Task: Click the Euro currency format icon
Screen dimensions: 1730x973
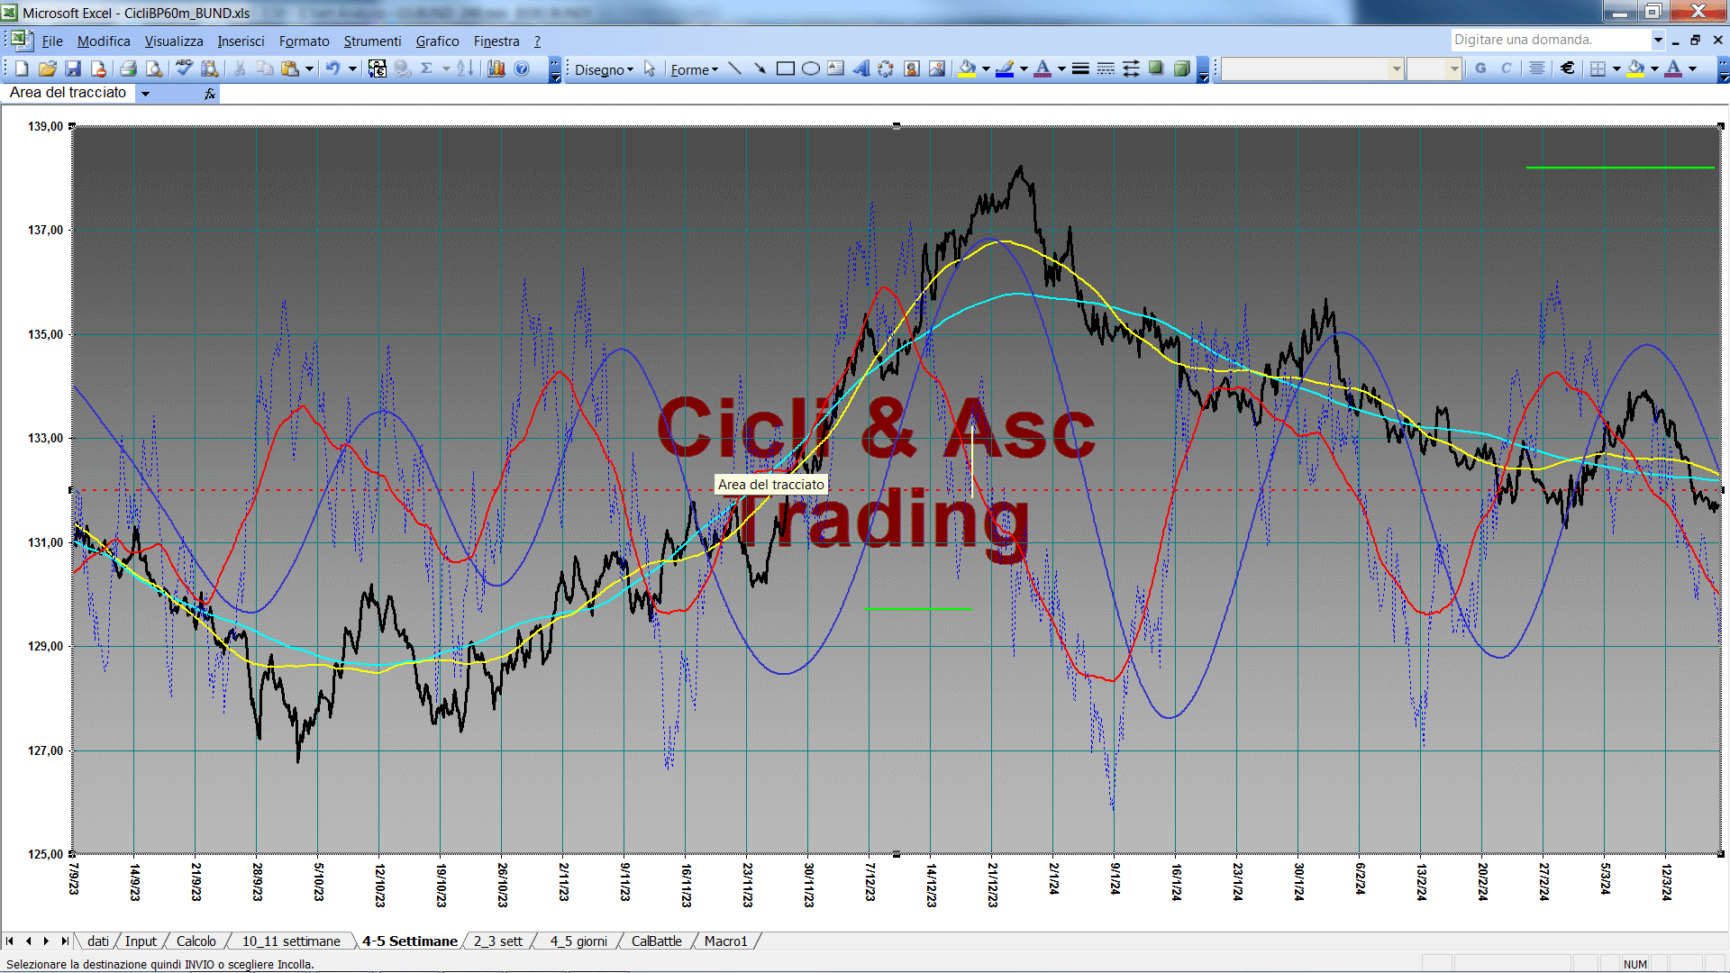Action: click(1568, 68)
